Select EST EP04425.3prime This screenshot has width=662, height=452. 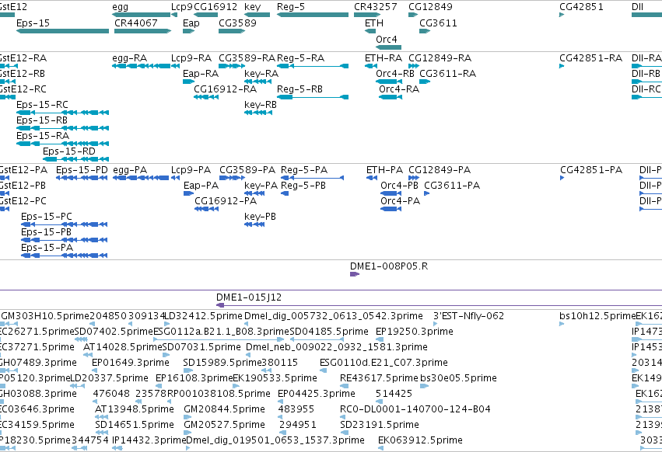coord(281,402)
